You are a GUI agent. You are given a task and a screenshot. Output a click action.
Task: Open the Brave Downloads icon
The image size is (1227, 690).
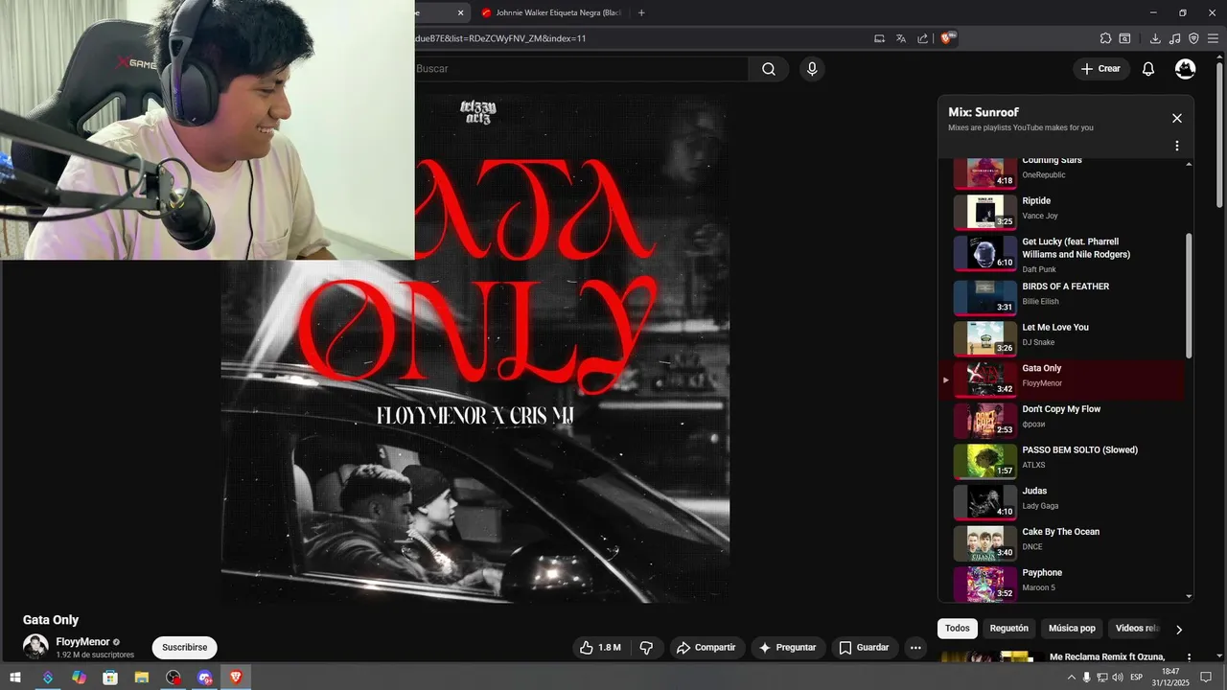pos(1155,38)
